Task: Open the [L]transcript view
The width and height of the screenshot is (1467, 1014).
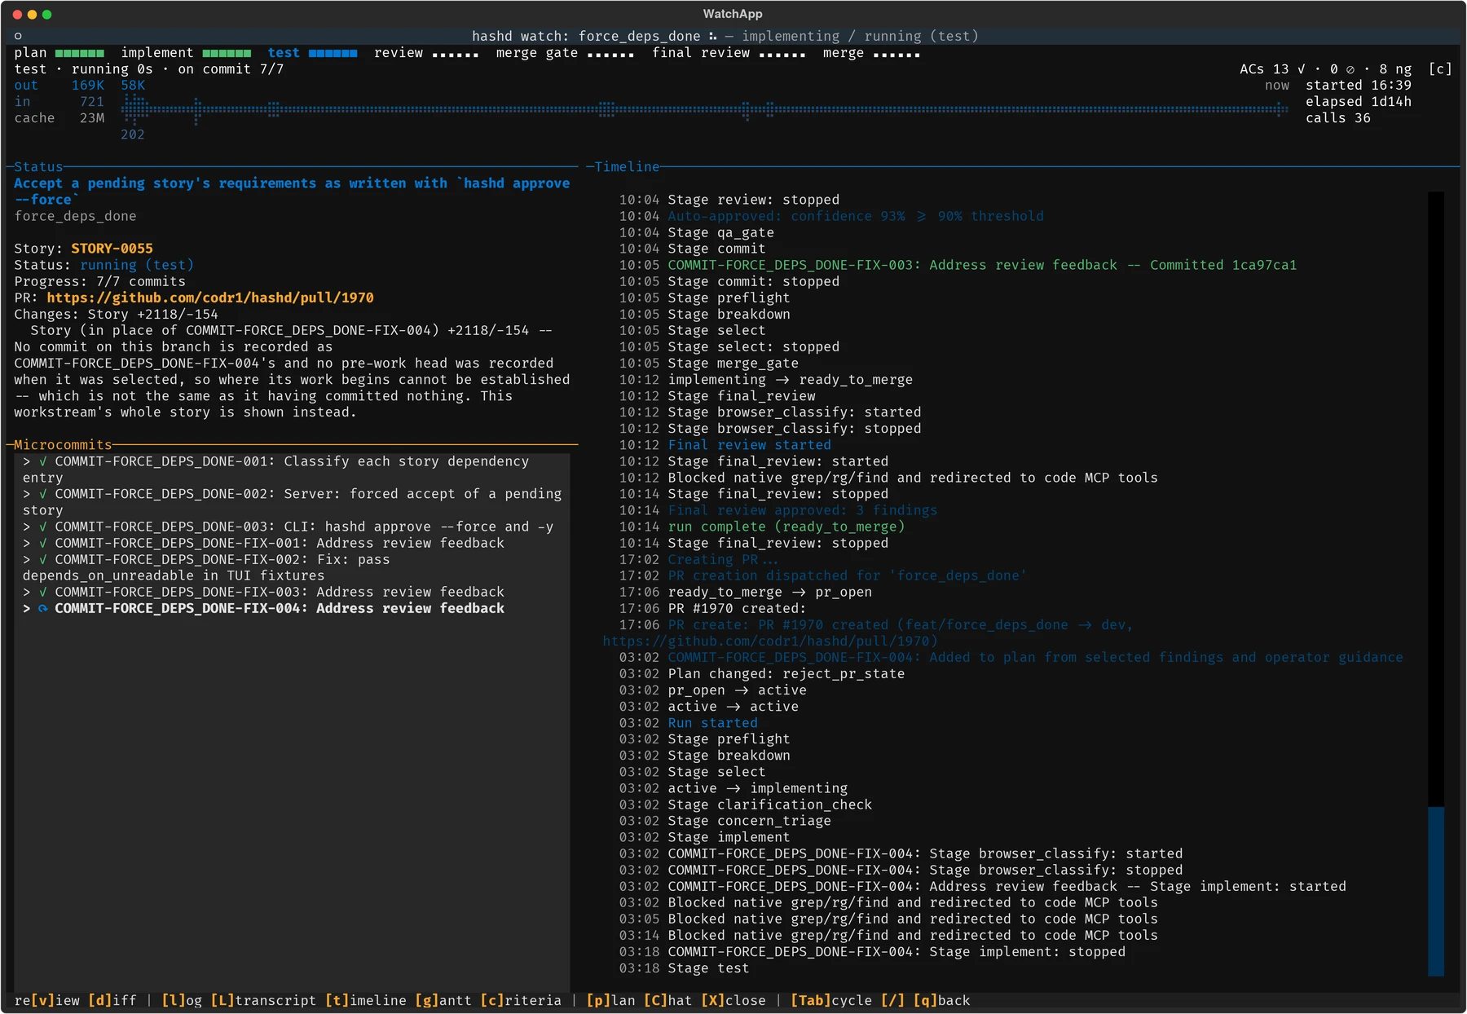Action: (263, 1000)
